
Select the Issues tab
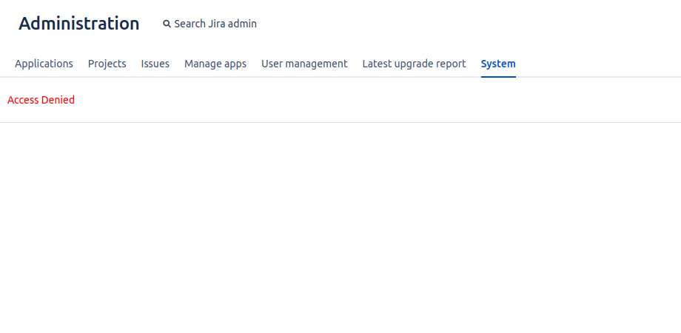155,64
